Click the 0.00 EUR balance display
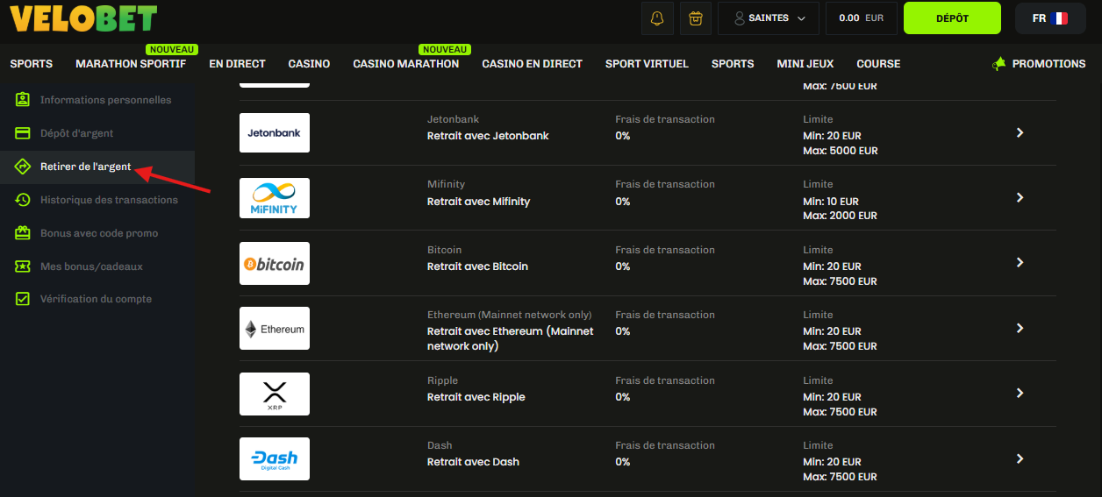This screenshot has height=497, width=1102. [x=861, y=18]
